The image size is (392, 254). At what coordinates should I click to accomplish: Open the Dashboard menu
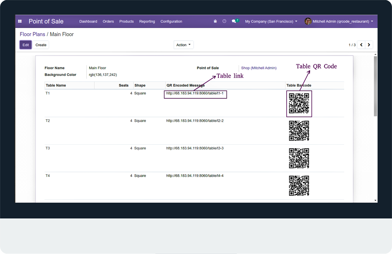(x=88, y=21)
